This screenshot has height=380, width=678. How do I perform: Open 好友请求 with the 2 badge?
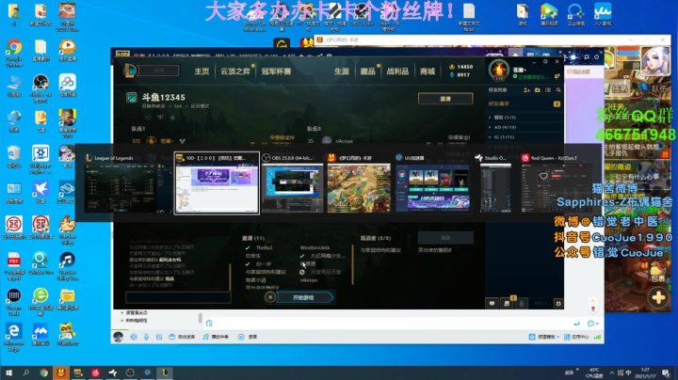tap(525, 103)
